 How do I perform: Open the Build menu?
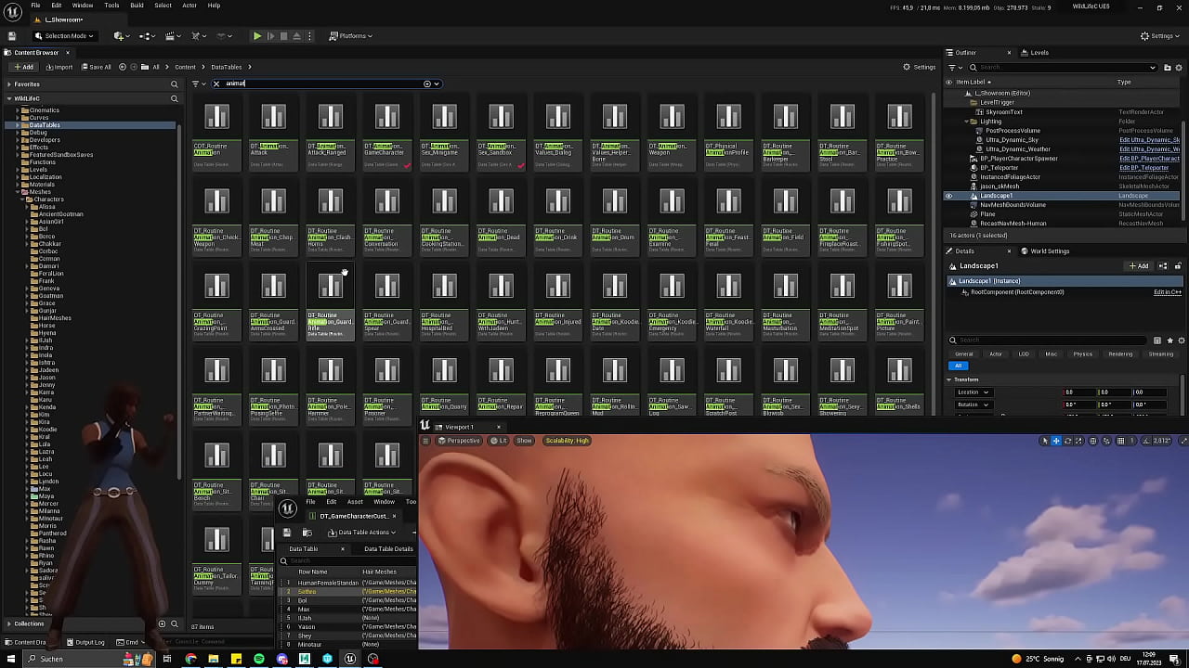coord(137,6)
